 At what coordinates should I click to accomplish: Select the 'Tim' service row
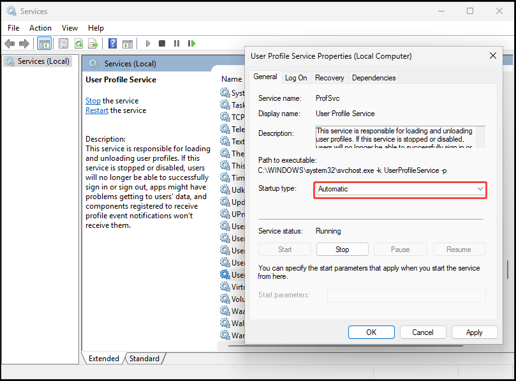(232, 178)
